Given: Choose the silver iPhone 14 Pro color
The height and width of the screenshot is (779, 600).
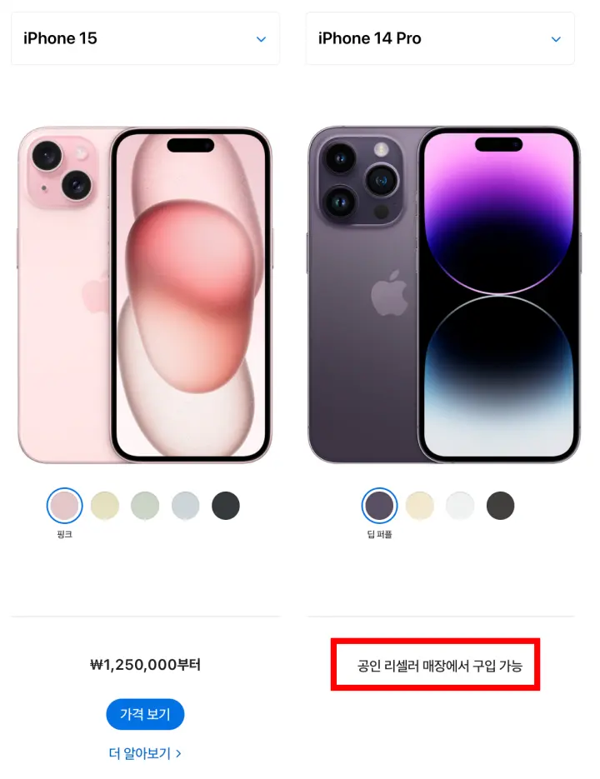Looking at the screenshot, I should point(460,506).
